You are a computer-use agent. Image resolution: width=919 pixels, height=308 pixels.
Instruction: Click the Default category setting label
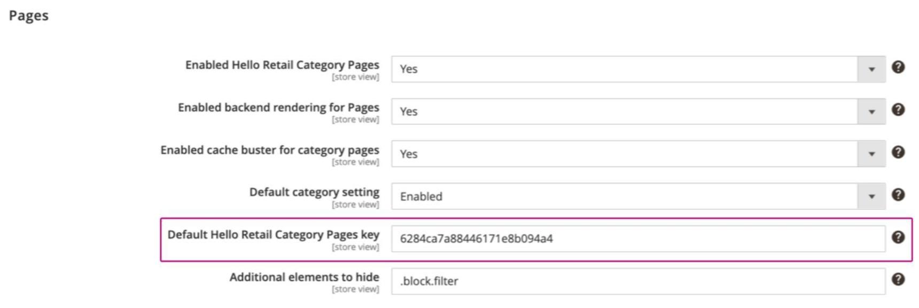tap(314, 192)
